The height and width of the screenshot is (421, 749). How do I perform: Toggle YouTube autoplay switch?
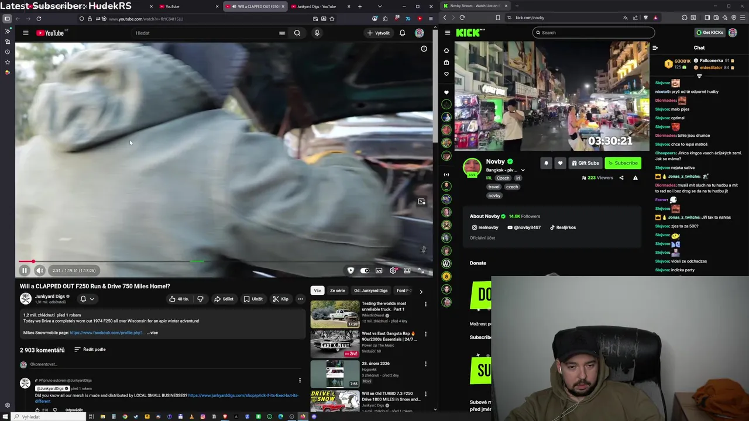click(365, 270)
